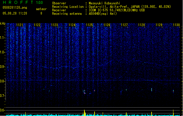Click the meteor echo near 1130

point(173,91)
